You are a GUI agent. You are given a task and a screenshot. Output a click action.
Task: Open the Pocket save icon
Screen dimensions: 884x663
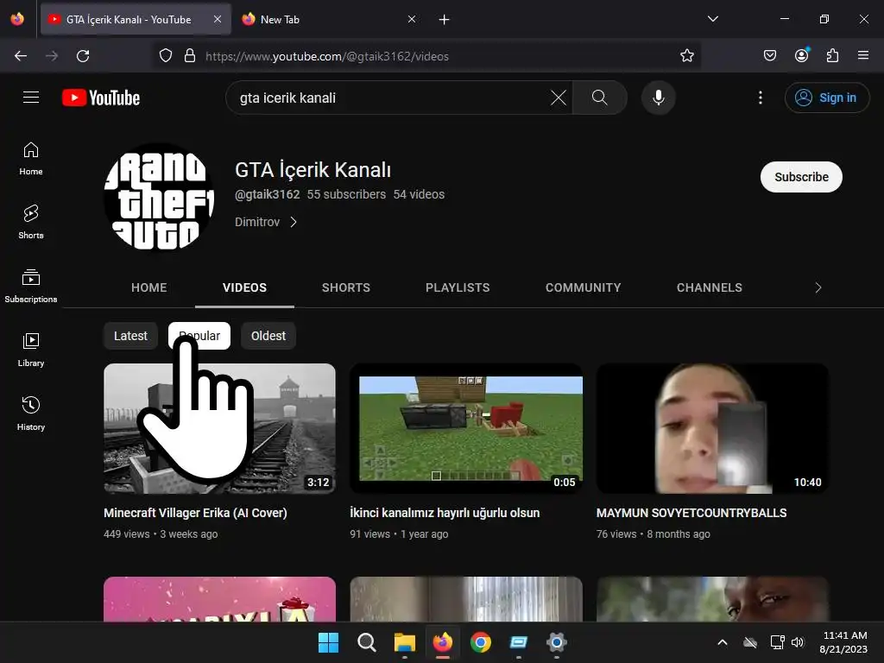coord(769,56)
